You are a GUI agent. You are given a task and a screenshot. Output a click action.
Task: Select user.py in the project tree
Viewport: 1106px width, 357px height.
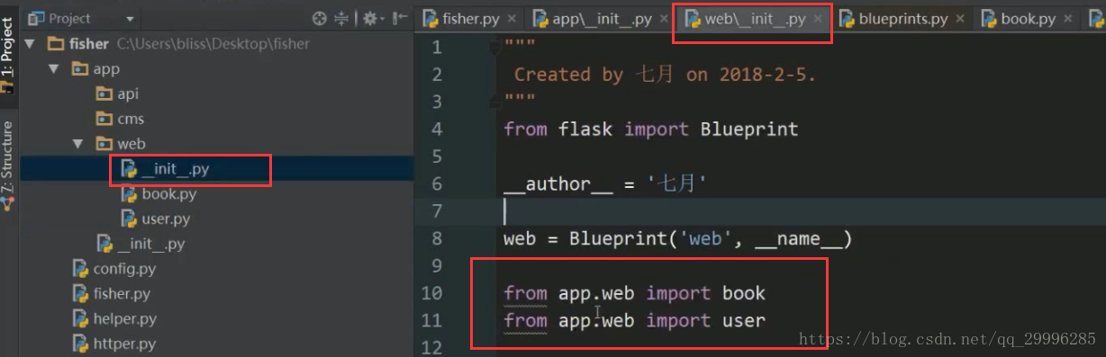click(x=166, y=219)
